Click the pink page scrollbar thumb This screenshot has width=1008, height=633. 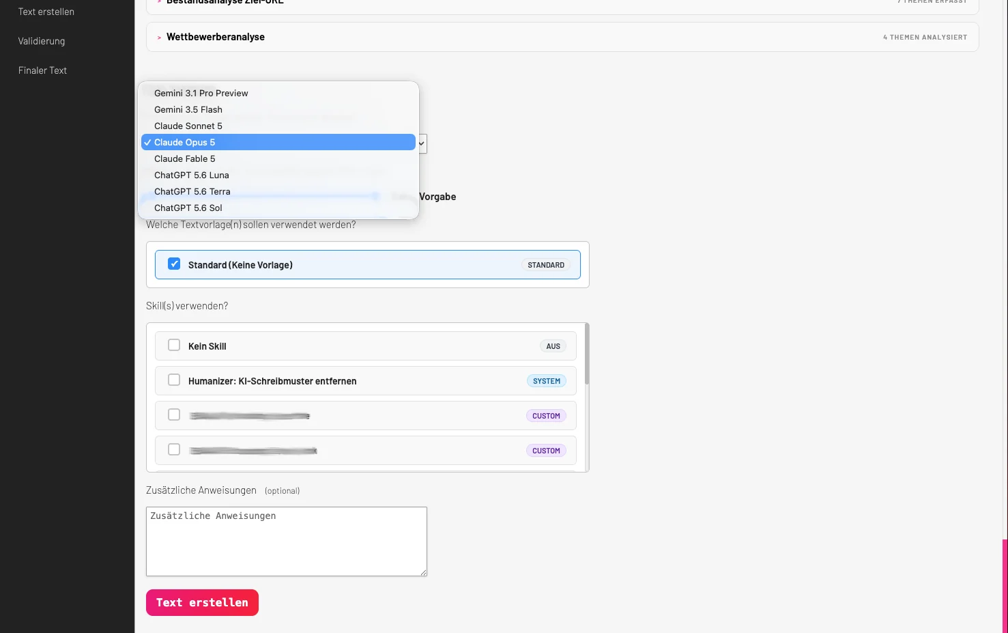pos(1005,586)
